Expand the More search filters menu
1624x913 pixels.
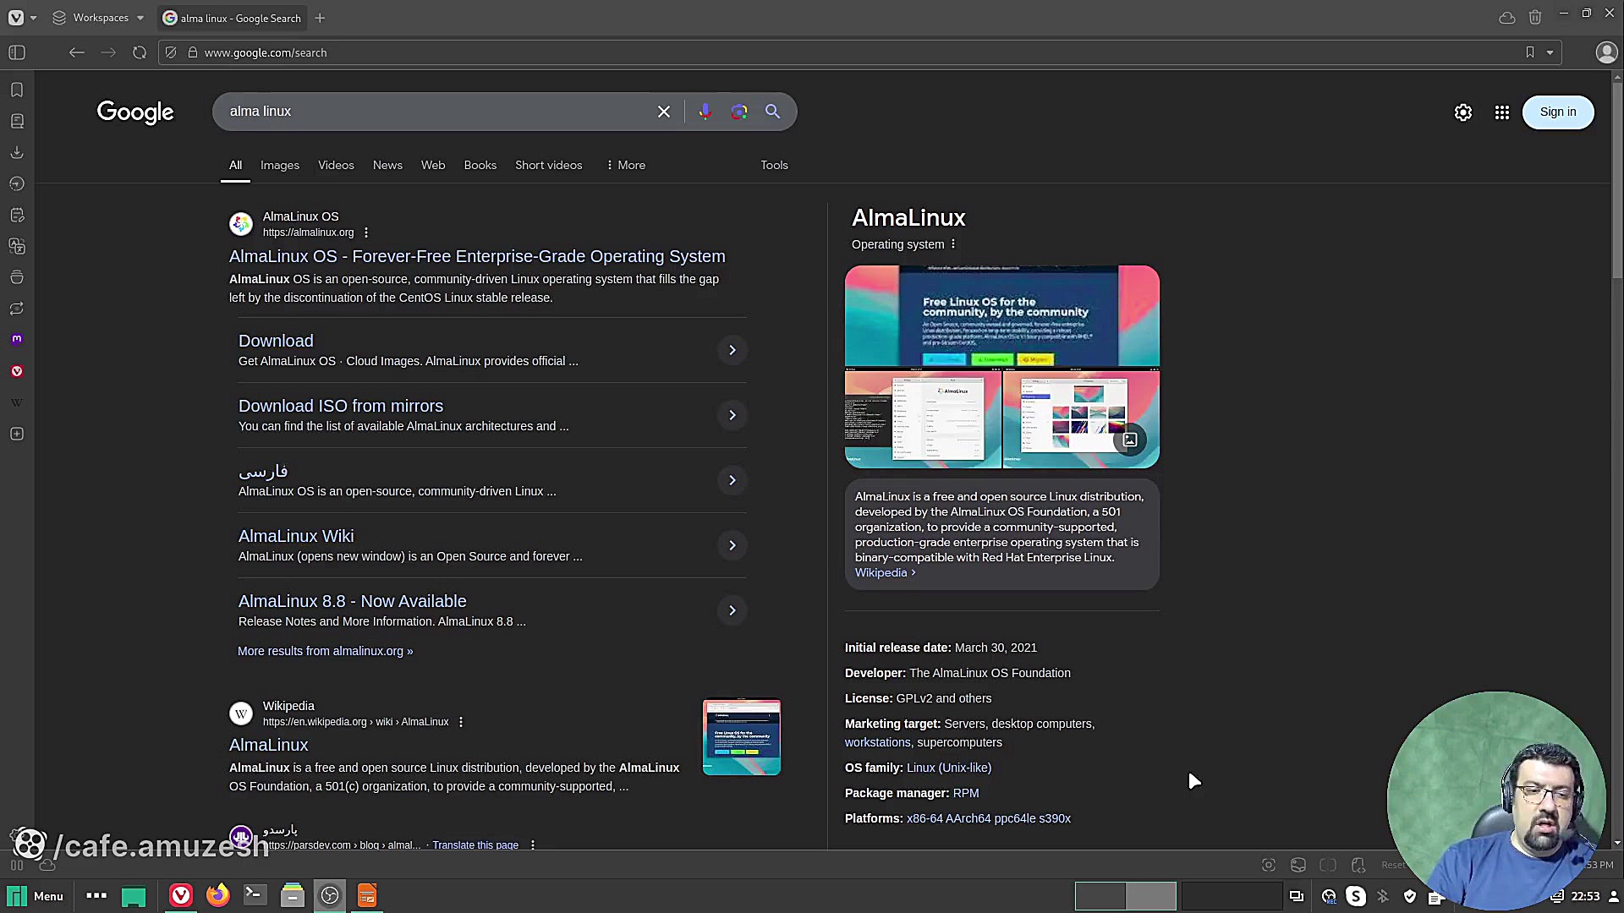(x=626, y=165)
